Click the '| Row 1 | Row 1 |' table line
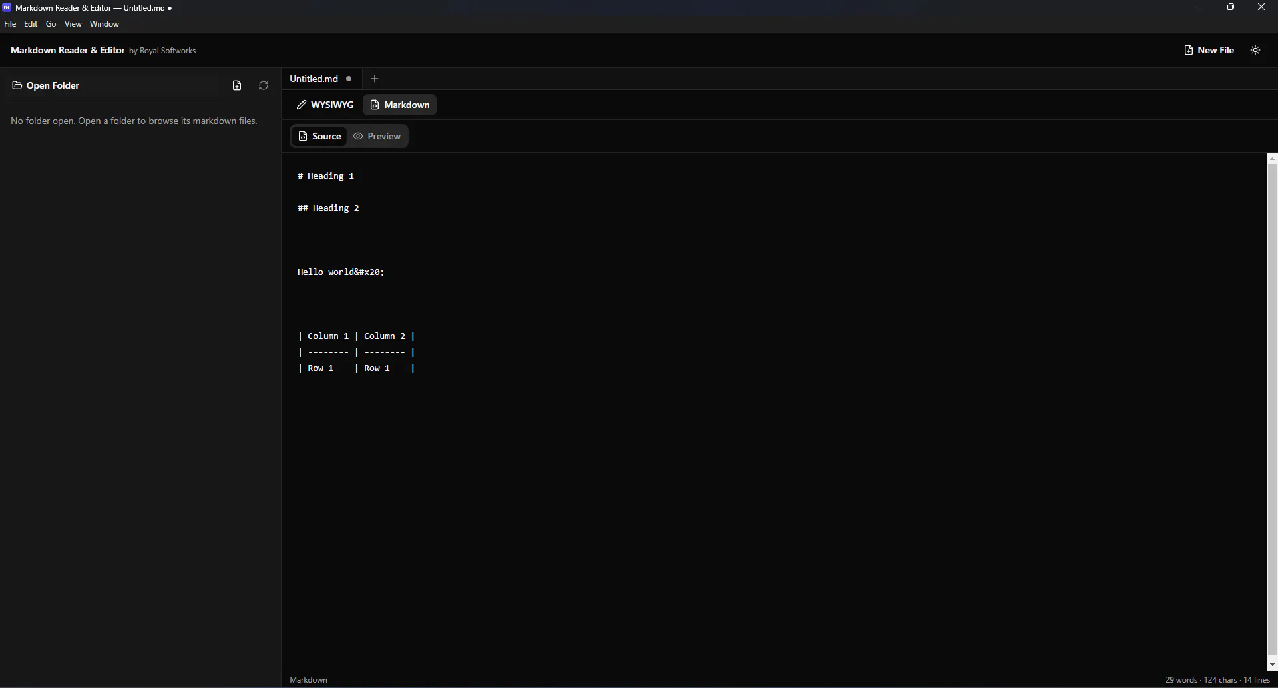This screenshot has width=1278, height=688. [357, 368]
